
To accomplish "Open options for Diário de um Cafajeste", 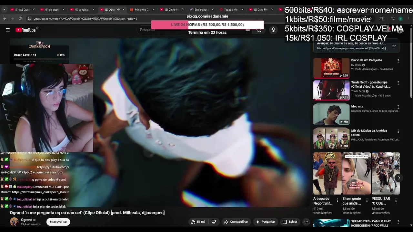I will tap(398, 61).
